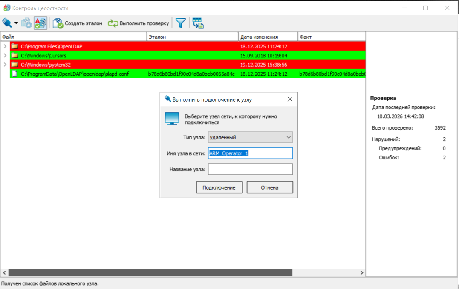Select the C:\Windows\system32 folder
The height and width of the screenshot is (289, 459).
click(x=188, y=65)
